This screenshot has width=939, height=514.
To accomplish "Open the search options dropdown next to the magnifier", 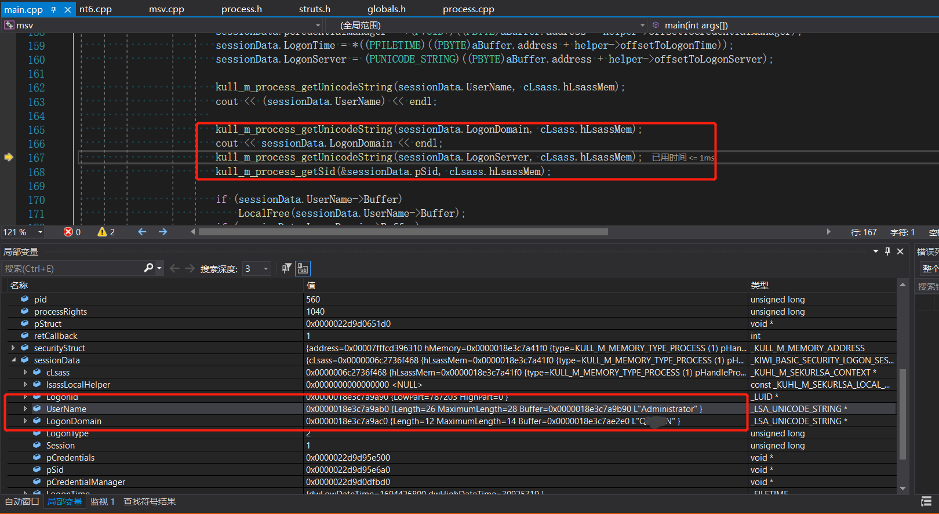I will 159,268.
